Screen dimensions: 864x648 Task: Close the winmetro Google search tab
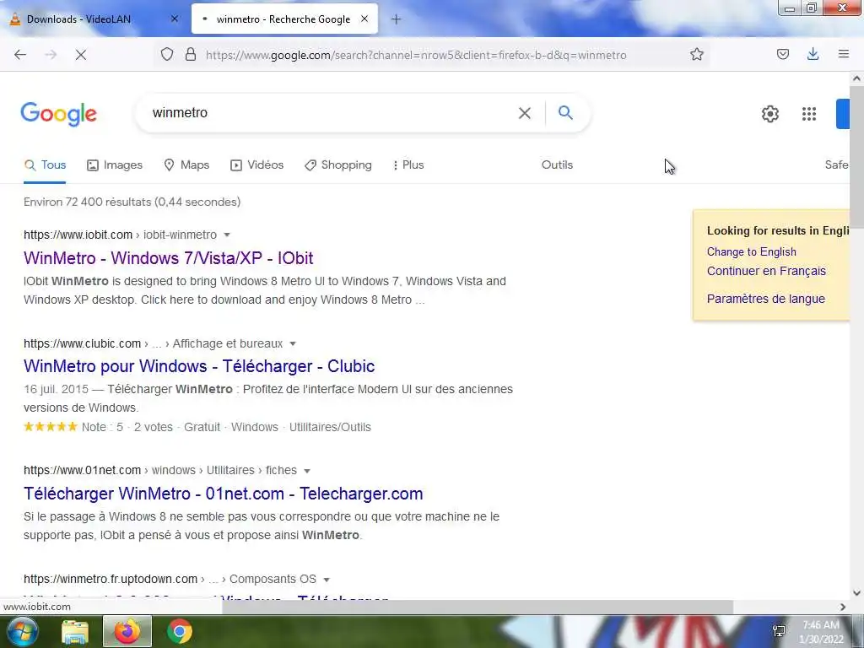(x=364, y=19)
